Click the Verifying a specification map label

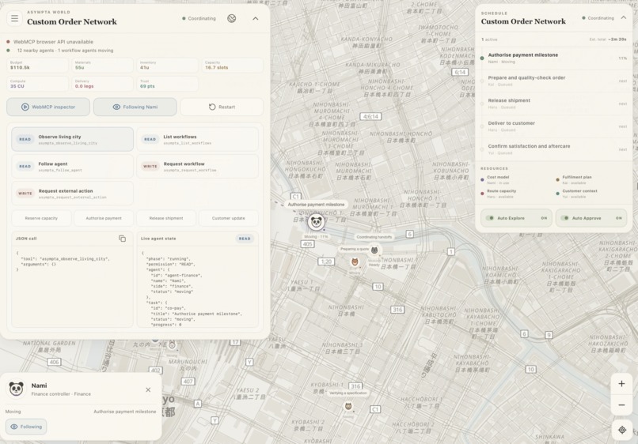[347, 393]
